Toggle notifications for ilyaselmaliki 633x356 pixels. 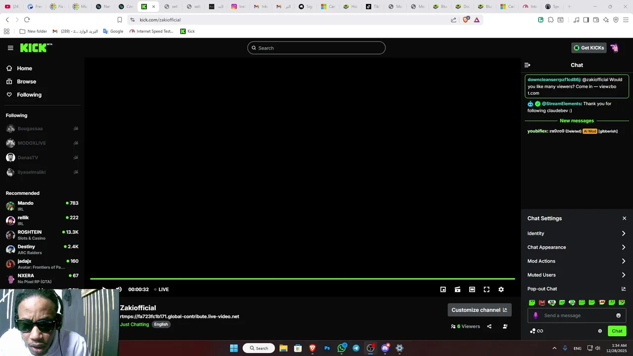(76, 172)
